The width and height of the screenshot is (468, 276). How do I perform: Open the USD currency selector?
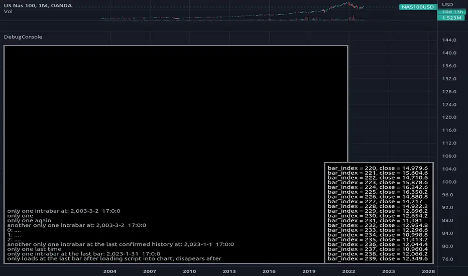pyautogui.click(x=446, y=5)
